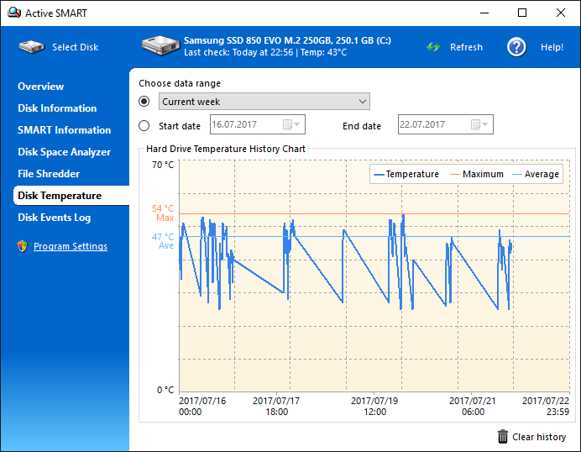
Task: Open the File Shredder section
Action: [x=49, y=174]
